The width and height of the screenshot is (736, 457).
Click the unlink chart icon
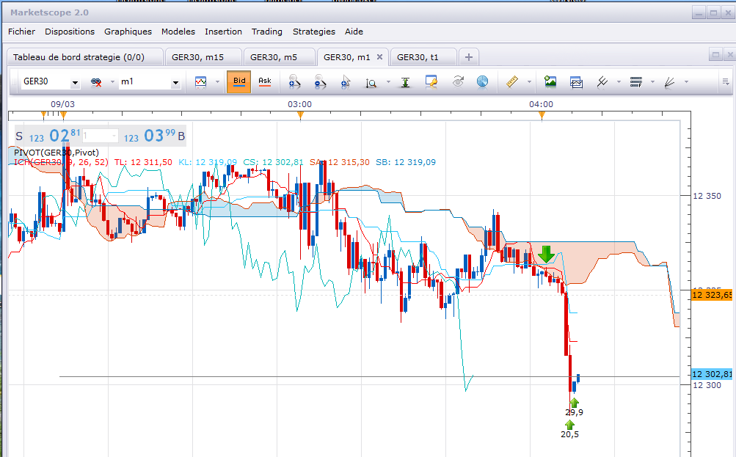(x=96, y=82)
